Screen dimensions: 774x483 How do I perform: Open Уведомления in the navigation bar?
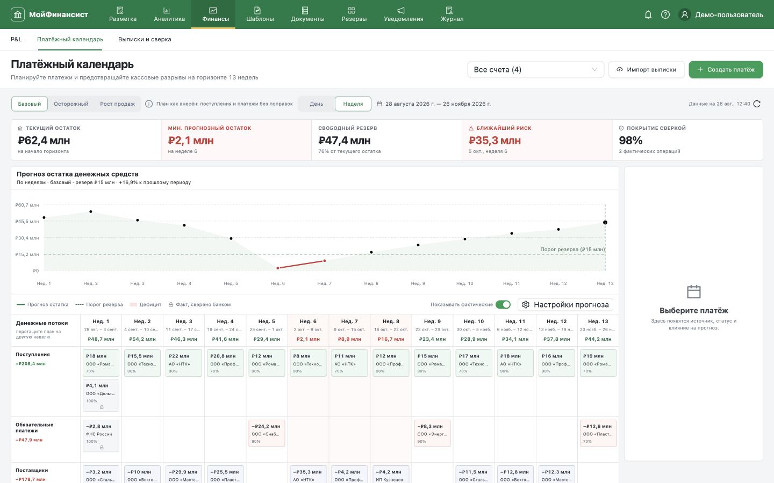[404, 14]
